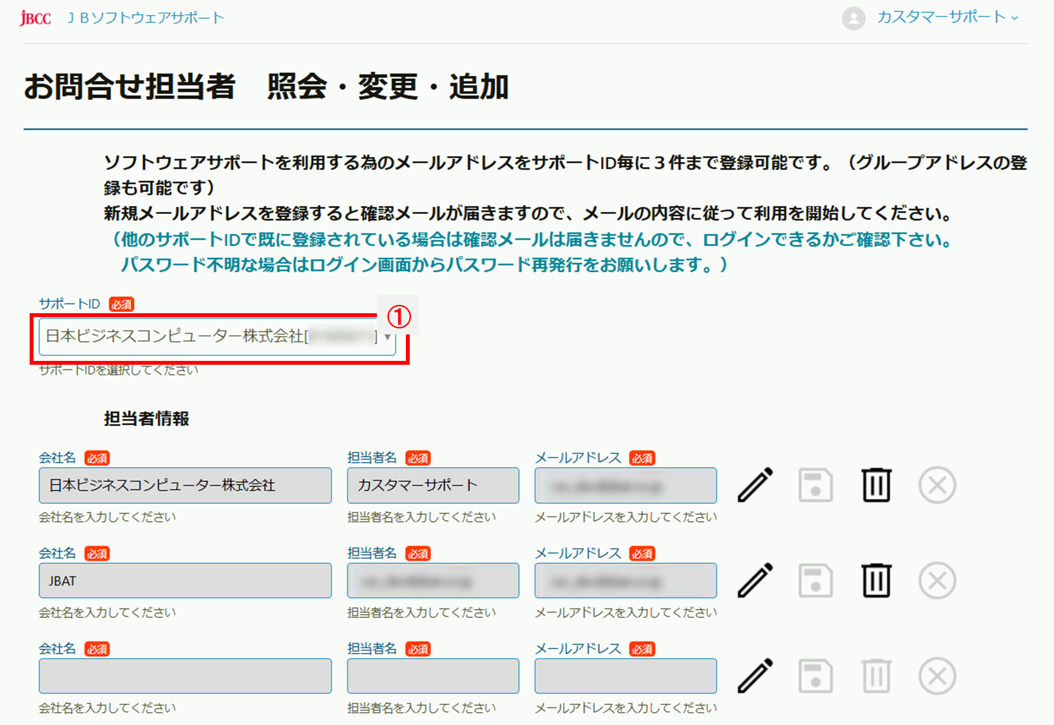Edit the カスタマーサポート contact row
Image resolution: width=1054 pixels, height=725 pixels.
755,485
